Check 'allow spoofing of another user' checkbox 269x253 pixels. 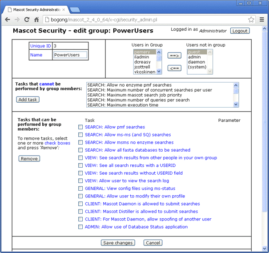tap(80, 219)
